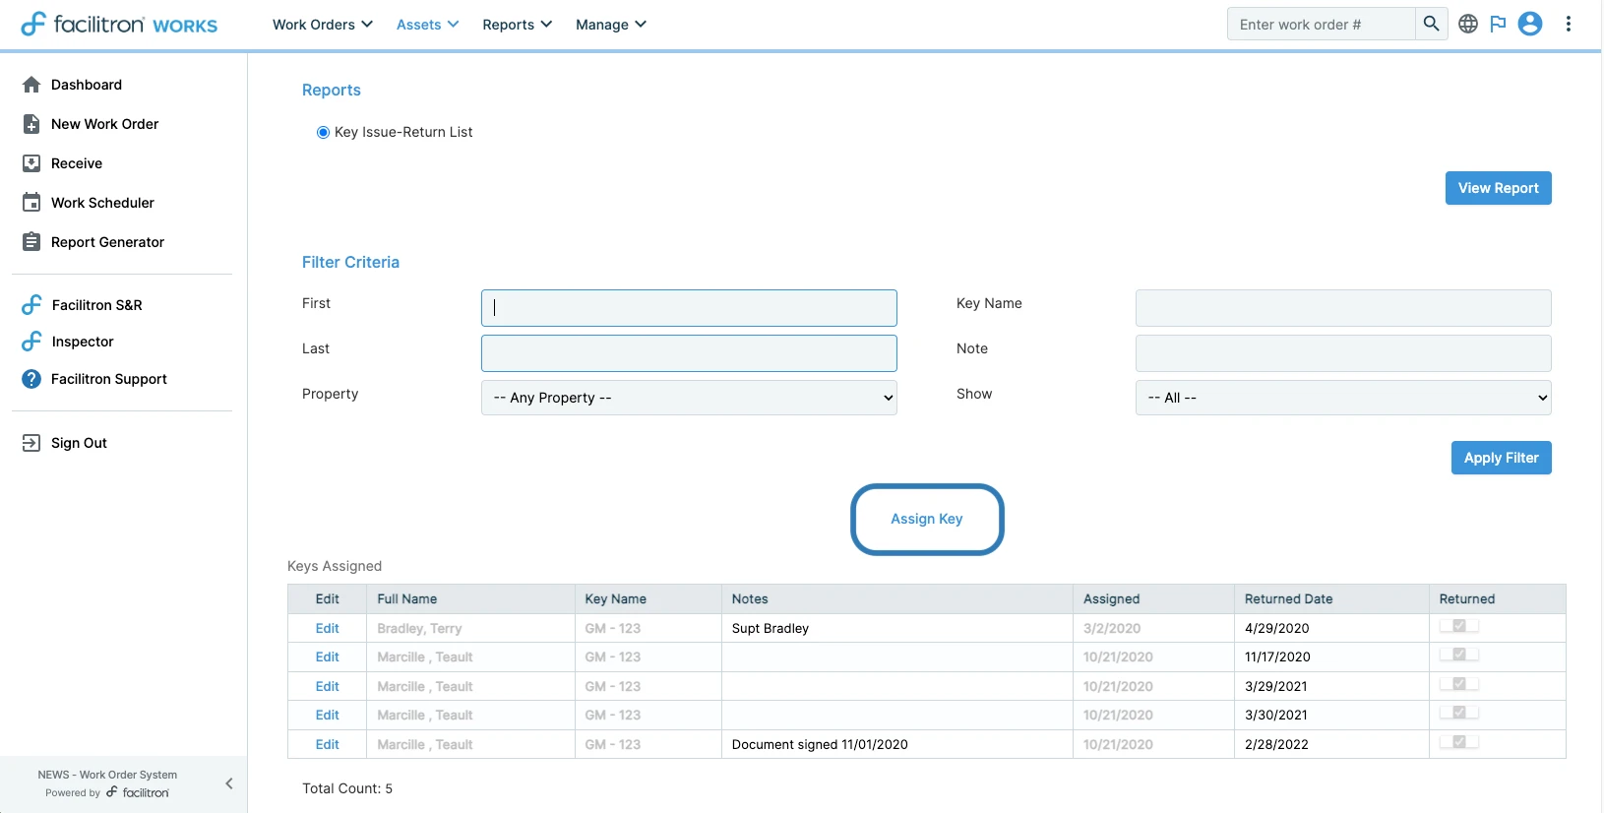This screenshot has height=813, width=1604.
Task: Toggle Returned checkbox for row returned 2/28/2022
Action: point(1459,742)
